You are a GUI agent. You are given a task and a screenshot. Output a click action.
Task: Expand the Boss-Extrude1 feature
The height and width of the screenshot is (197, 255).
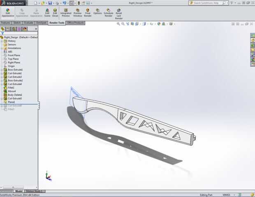[2, 70]
